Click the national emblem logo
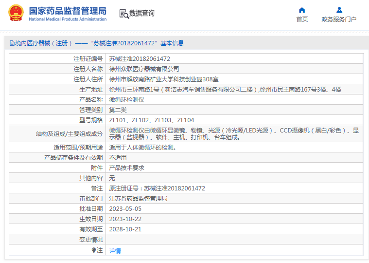The image size is (369, 263). coord(16,13)
